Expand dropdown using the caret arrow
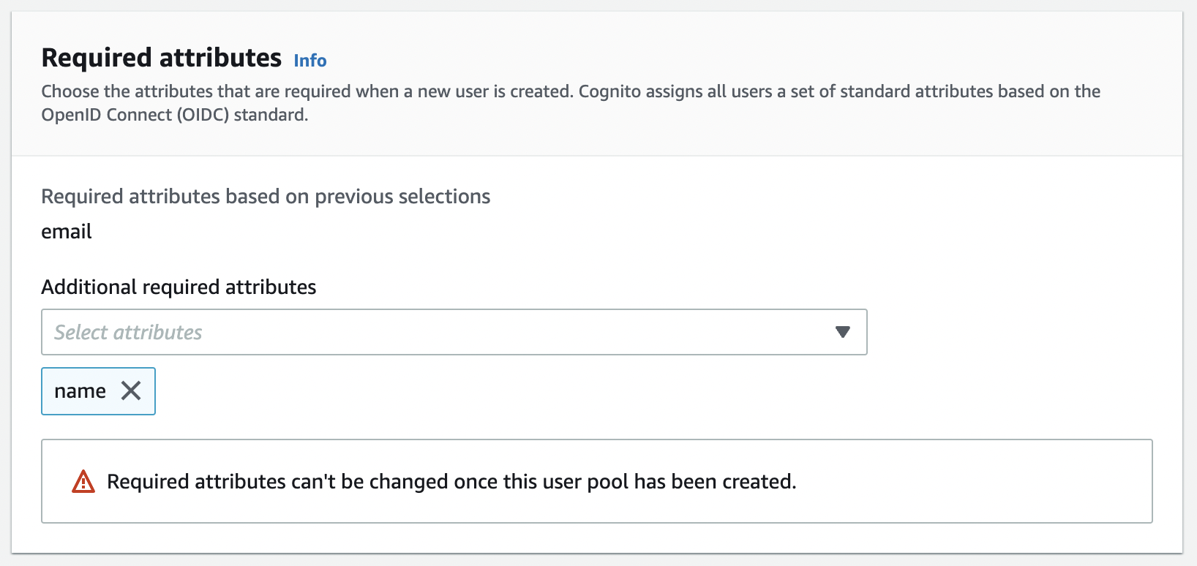1197x566 pixels. tap(842, 332)
